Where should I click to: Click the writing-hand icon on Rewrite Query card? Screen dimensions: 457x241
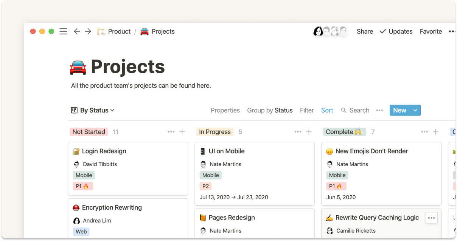(x=330, y=218)
